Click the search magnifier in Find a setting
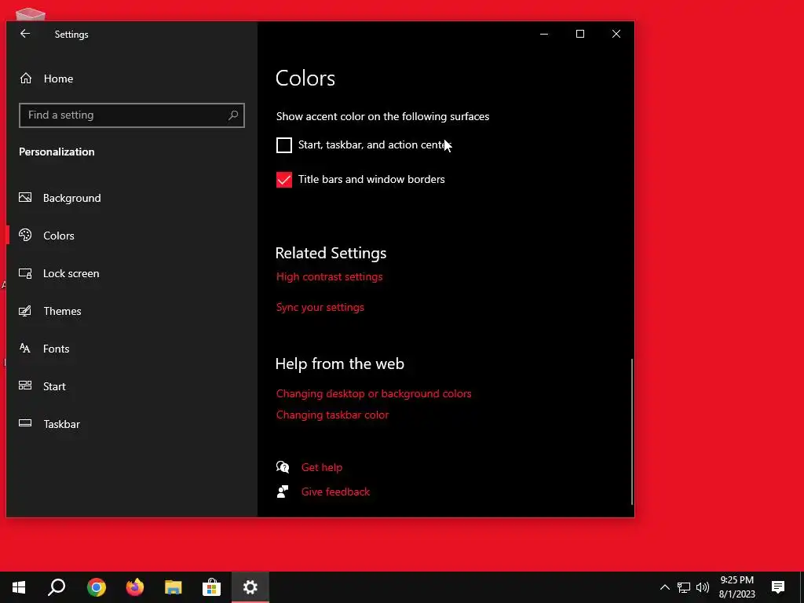The width and height of the screenshot is (804, 603). pyautogui.click(x=233, y=115)
